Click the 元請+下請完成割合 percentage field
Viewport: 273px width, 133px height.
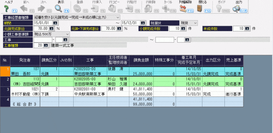tap(109, 29)
